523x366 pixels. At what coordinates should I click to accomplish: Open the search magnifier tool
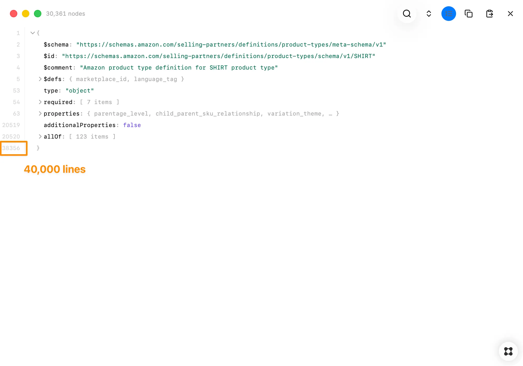(x=407, y=14)
